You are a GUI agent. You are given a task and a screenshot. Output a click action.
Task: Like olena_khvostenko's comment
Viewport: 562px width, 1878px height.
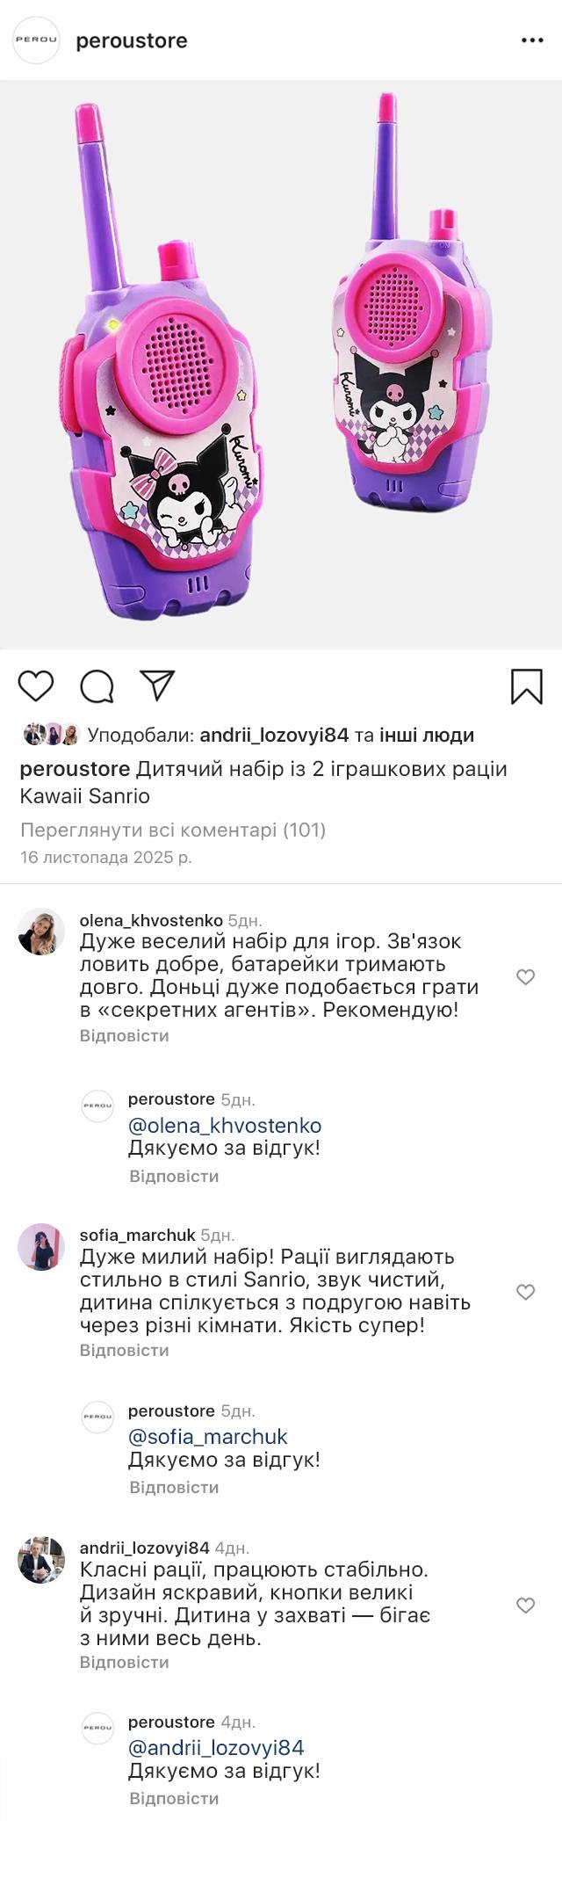525,976
